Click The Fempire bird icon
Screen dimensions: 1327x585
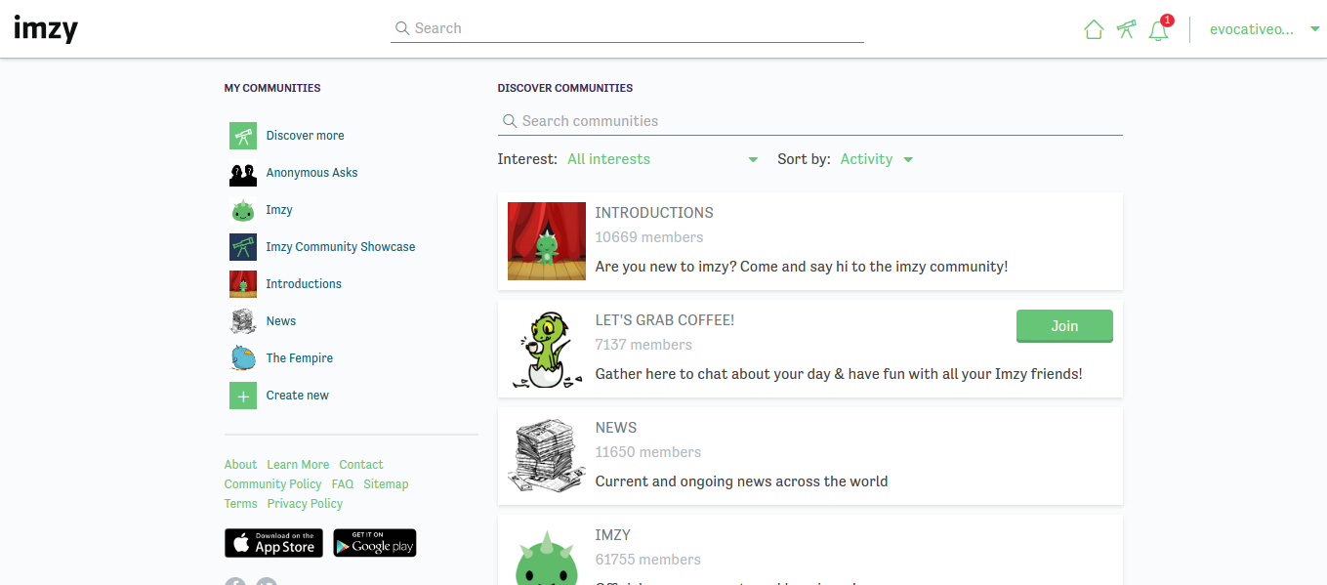[x=243, y=358]
